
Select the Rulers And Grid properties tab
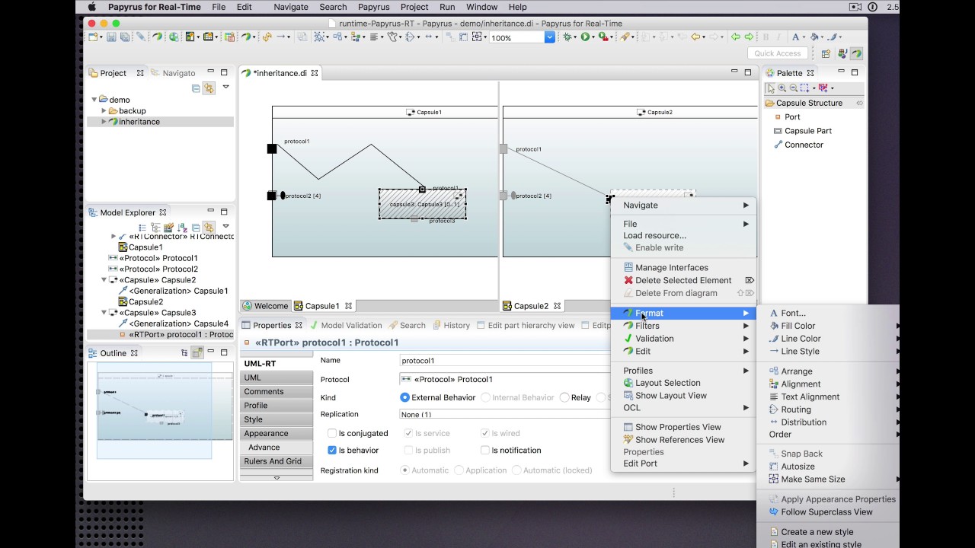pos(277,461)
